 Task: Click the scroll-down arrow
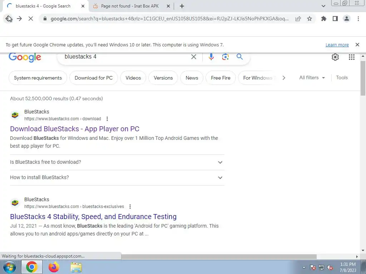[x=363, y=251]
